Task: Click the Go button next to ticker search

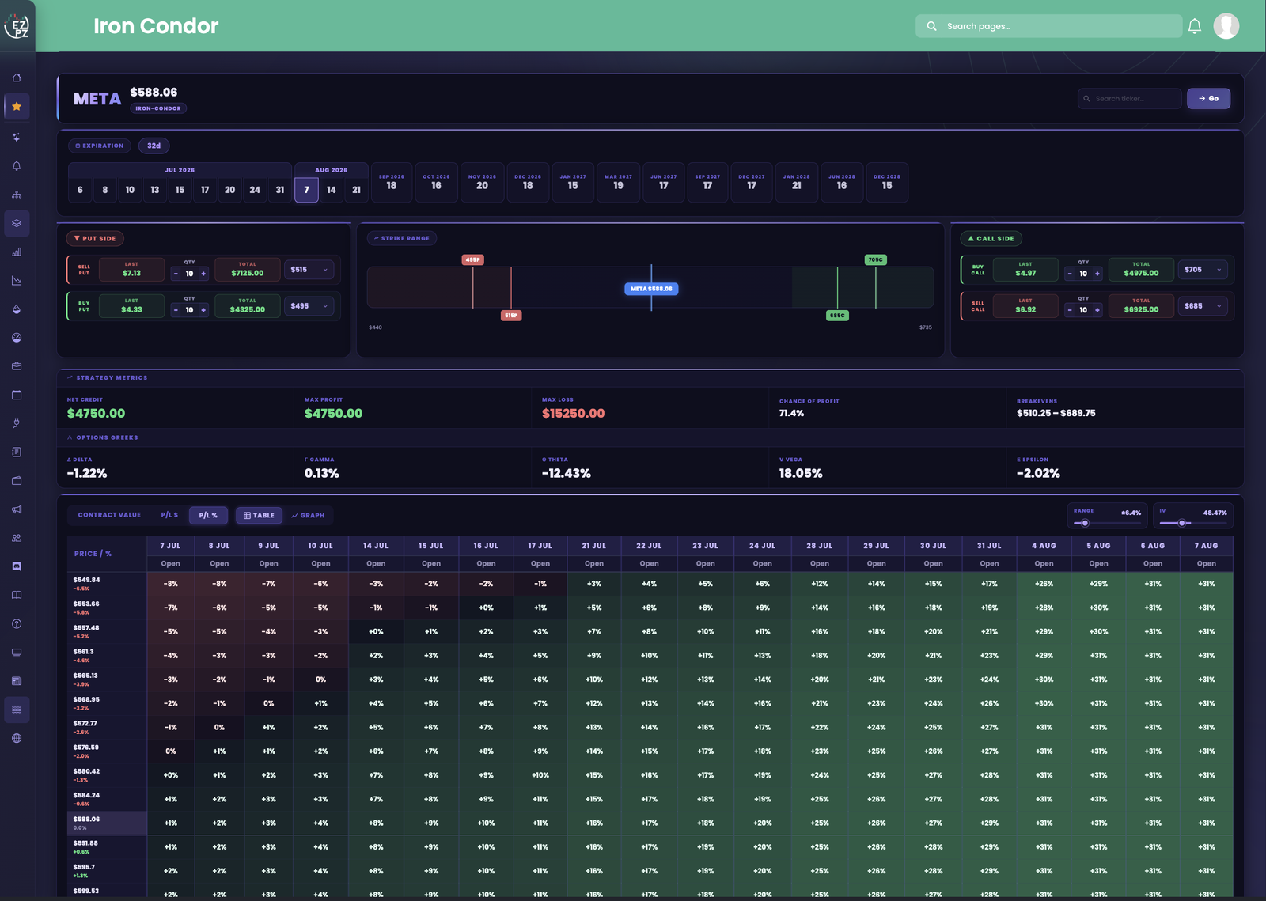Action: (1208, 98)
